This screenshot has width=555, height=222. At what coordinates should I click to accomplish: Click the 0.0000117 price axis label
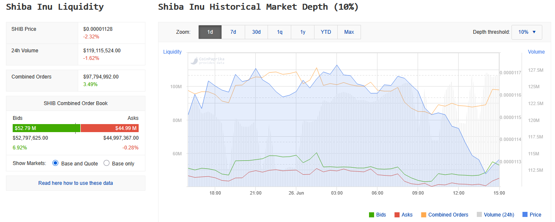click(x=511, y=73)
